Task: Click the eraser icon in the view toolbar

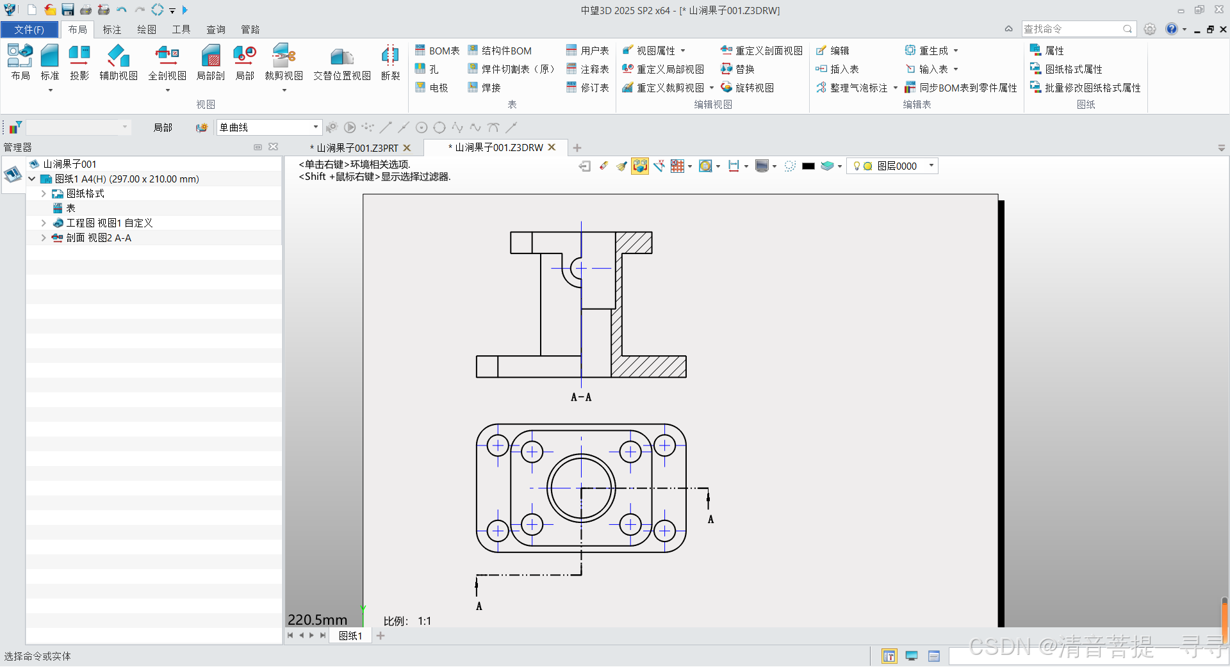Action: [603, 166]
